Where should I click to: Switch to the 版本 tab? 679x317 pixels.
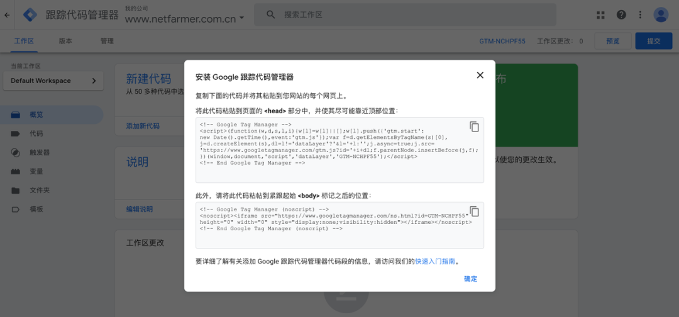coord(65,41)
